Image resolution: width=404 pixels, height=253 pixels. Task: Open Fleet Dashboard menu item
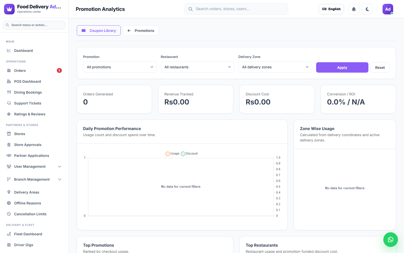[34, 234]
